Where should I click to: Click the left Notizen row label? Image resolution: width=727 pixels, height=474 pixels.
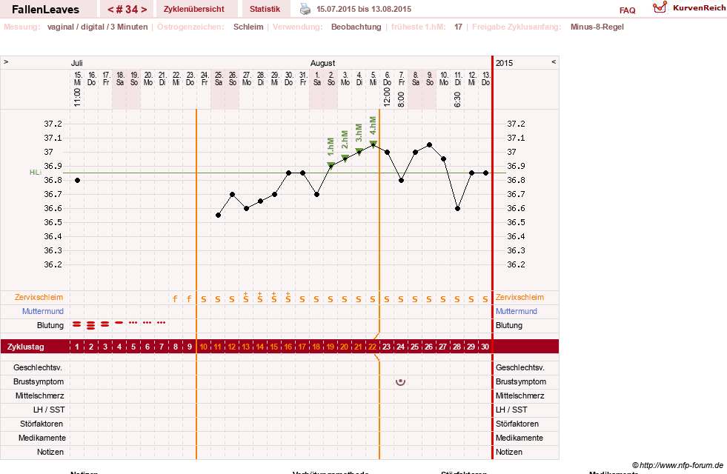coord(50,452)
